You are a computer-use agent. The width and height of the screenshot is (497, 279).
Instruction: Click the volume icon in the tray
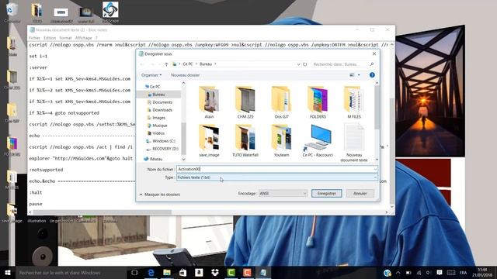coord(429,273)
